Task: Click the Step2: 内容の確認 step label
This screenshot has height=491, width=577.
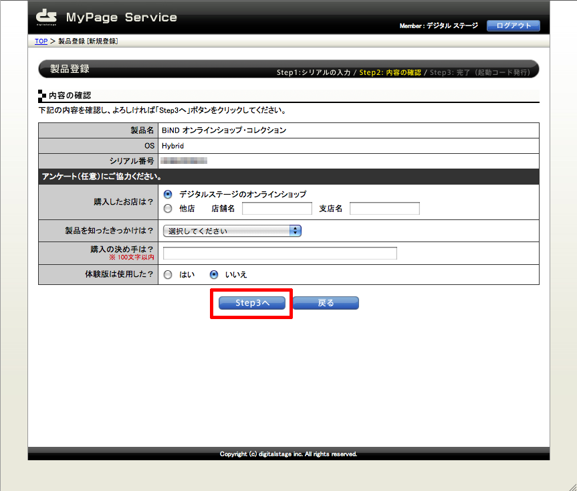Action: 390,72
